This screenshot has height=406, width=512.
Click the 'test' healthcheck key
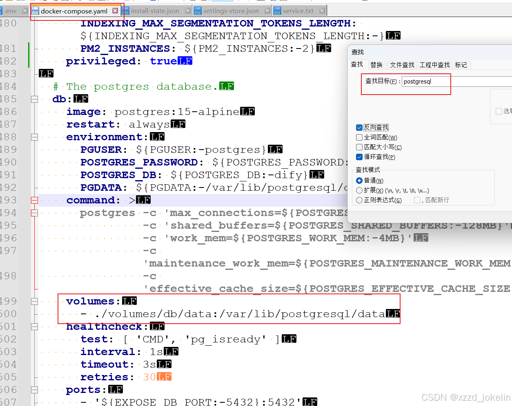pyautogui.click(x=94, y=339)
